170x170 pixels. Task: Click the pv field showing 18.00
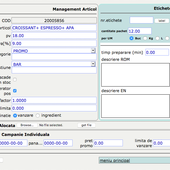point(54,36)
